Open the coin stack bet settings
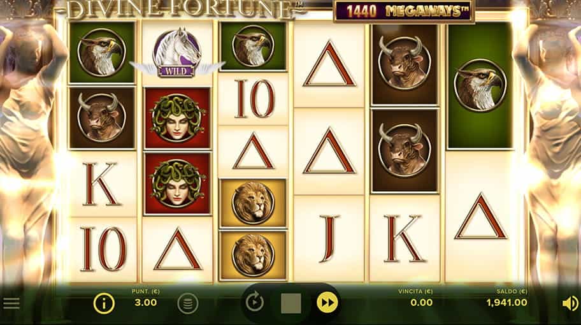The image size is (581, 325). pos(188,304)
